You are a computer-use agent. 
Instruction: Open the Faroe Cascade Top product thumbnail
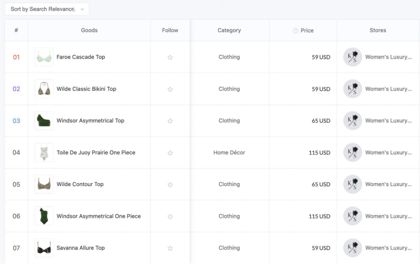point(44,57)
